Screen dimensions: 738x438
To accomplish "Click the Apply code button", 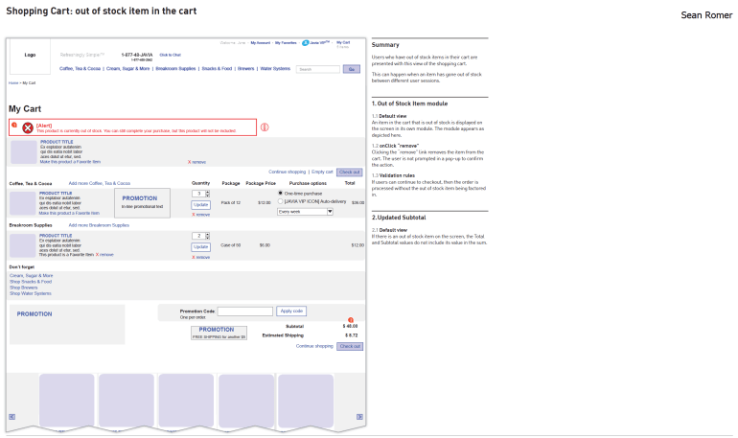I will [291, 311].
